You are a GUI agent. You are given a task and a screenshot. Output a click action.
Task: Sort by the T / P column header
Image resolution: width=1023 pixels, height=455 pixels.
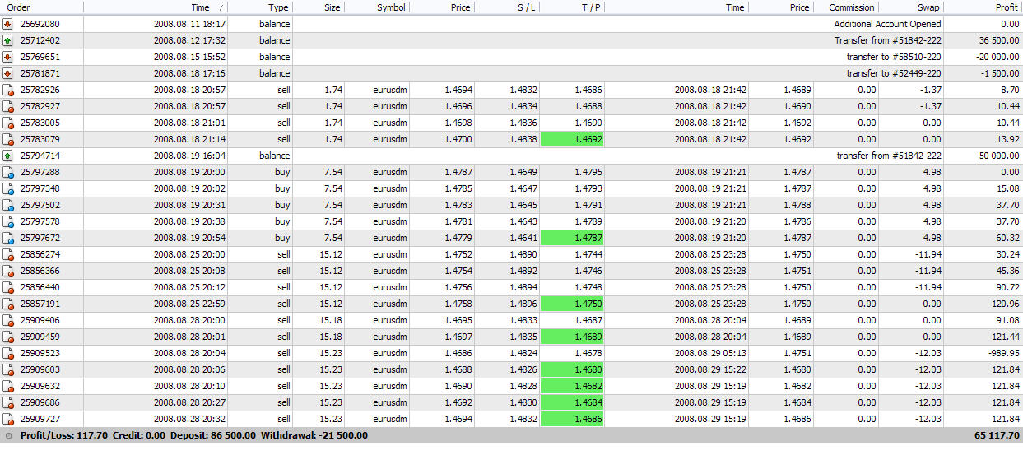coord(572,7)
